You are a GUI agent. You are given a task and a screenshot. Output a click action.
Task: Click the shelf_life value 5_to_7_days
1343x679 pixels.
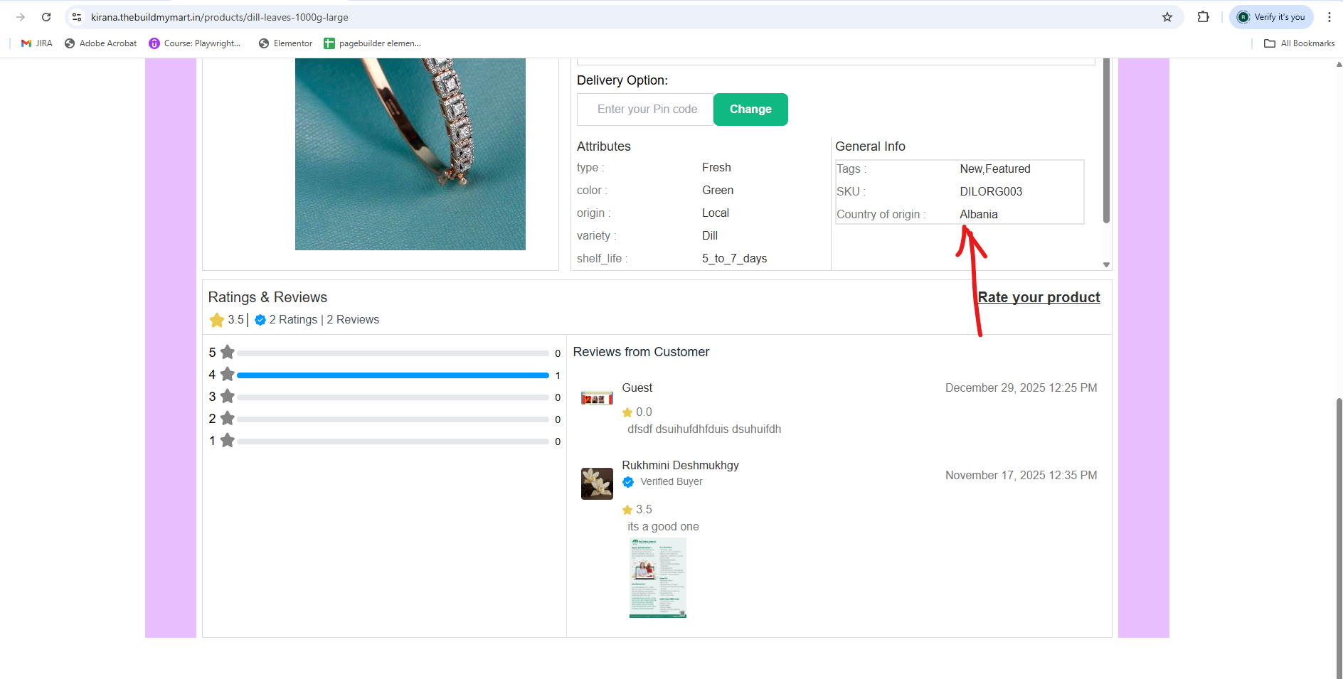pyautogui.click(x=734, y=259)
